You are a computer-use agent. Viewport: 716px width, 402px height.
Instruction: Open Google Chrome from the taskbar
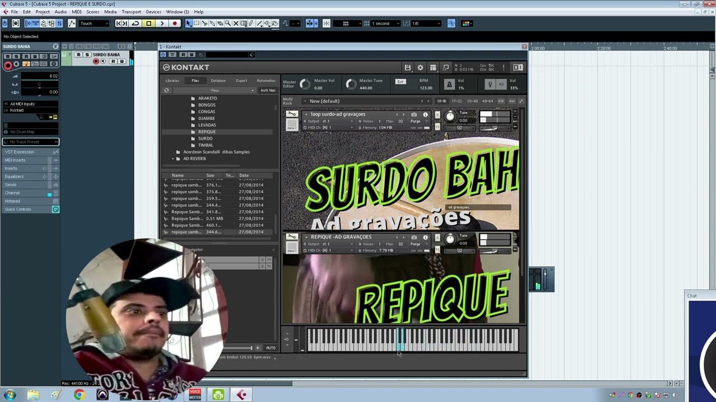tap(79, 395)
